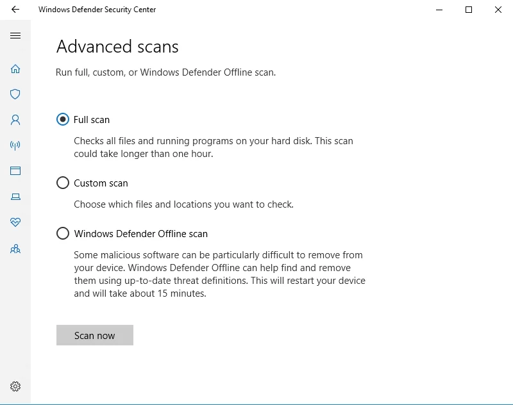Select the Full scan radio button

click(x=63, y=119)
